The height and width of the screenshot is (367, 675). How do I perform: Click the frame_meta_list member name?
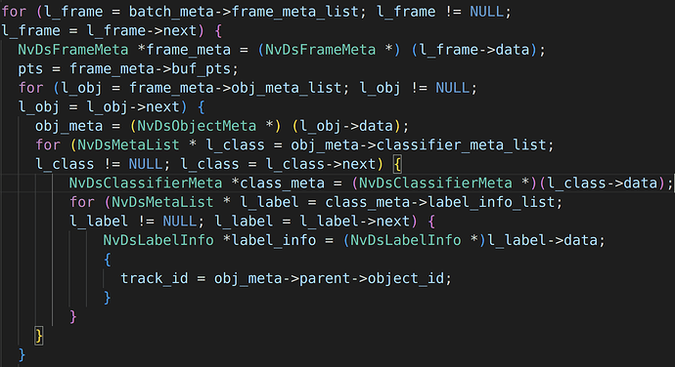pos(295,12)
